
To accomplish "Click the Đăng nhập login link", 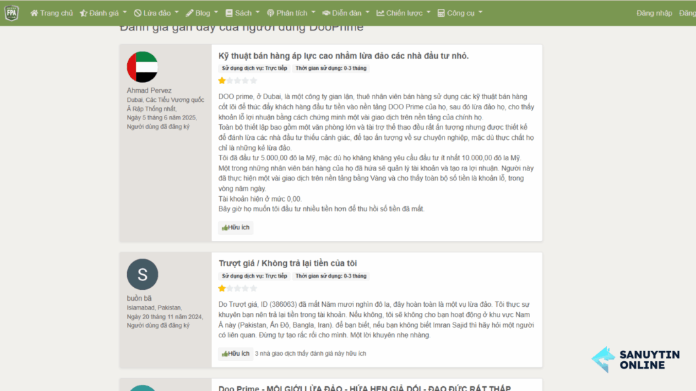I will pyautogui.click(x=655, y=14).
